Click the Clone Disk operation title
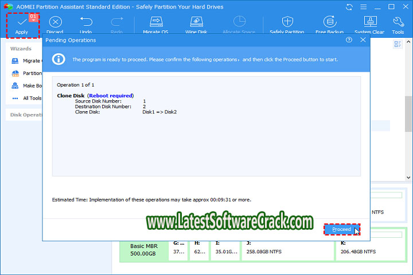413x275 pixels. (71, 96)
